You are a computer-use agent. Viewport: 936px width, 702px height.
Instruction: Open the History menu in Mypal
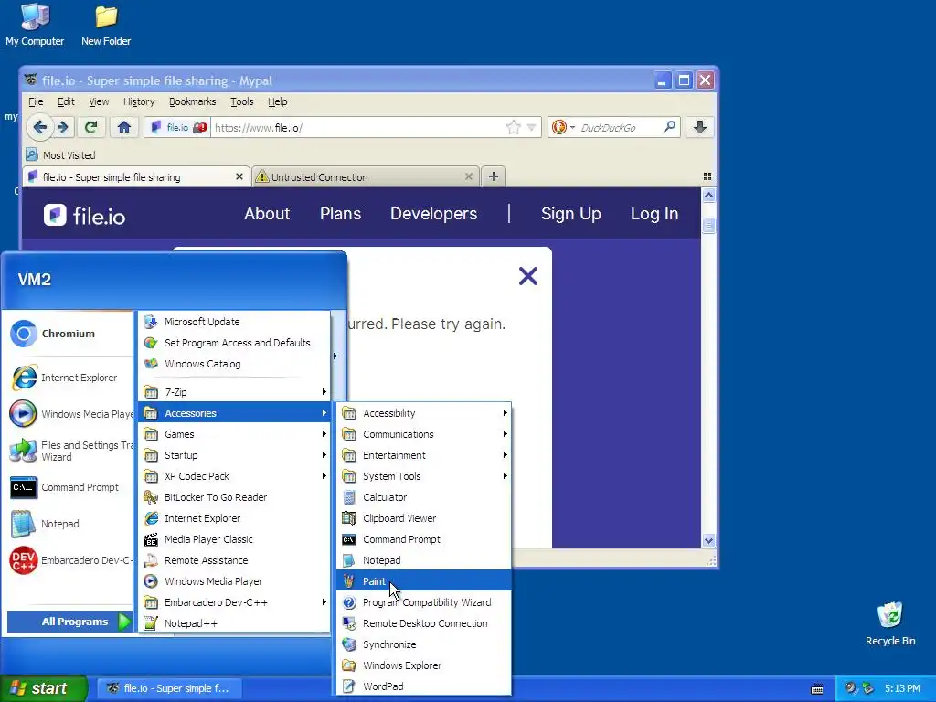click(x=139, y=101)
